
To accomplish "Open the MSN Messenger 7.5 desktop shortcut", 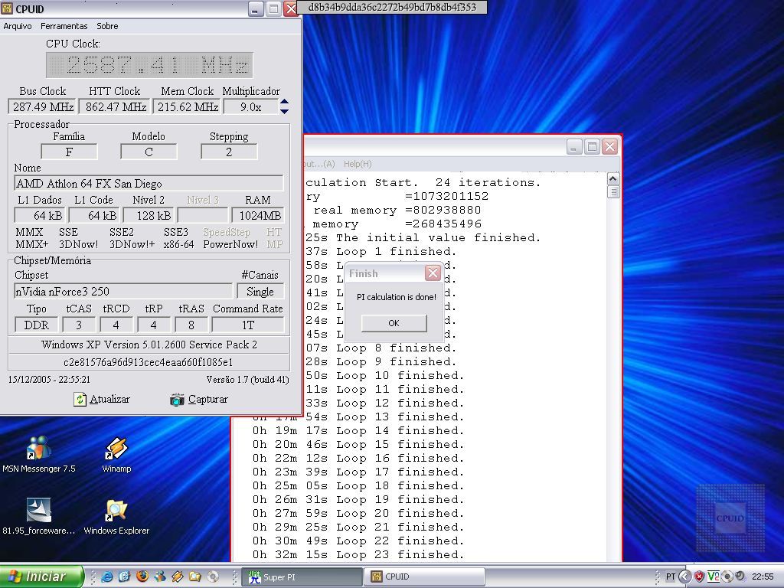I will click(x=39, y=455).
